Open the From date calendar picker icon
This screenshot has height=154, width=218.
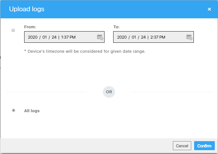pos(100,37)
